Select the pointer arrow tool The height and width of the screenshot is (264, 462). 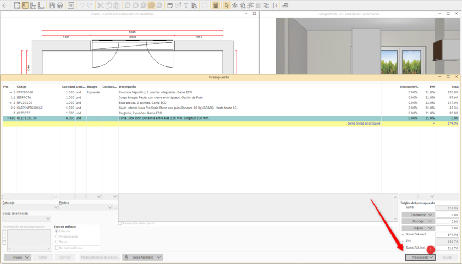click(226, 5)
